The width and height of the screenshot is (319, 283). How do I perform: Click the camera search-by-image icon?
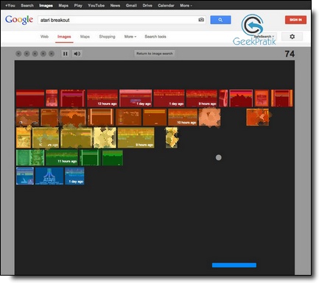tap(201, 20)
